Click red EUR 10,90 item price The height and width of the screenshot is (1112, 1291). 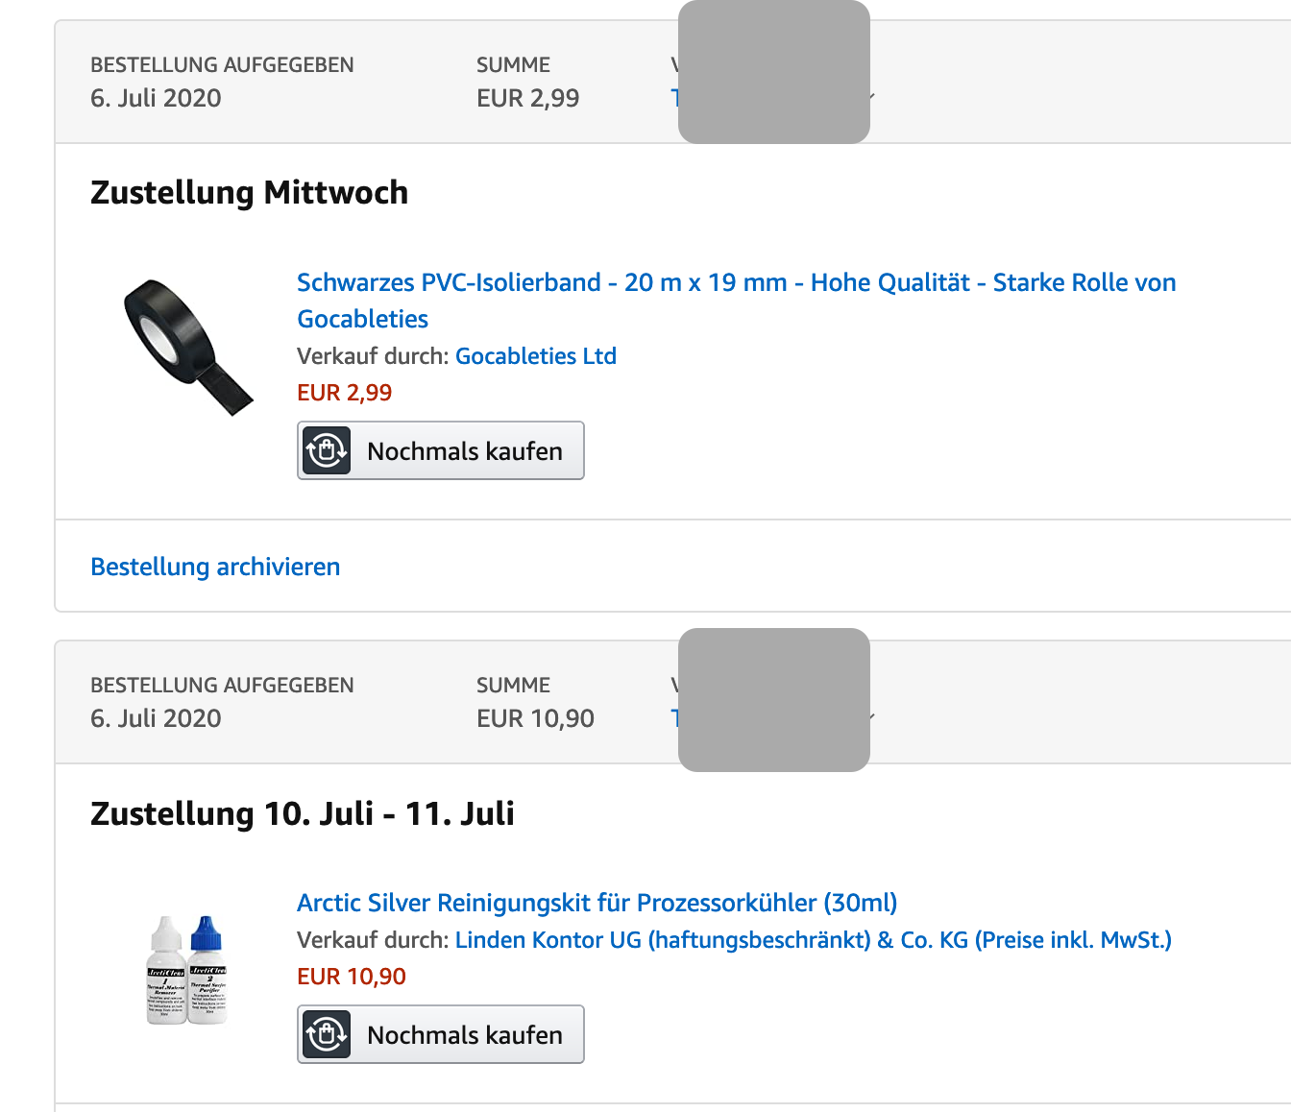click(351, 977)
